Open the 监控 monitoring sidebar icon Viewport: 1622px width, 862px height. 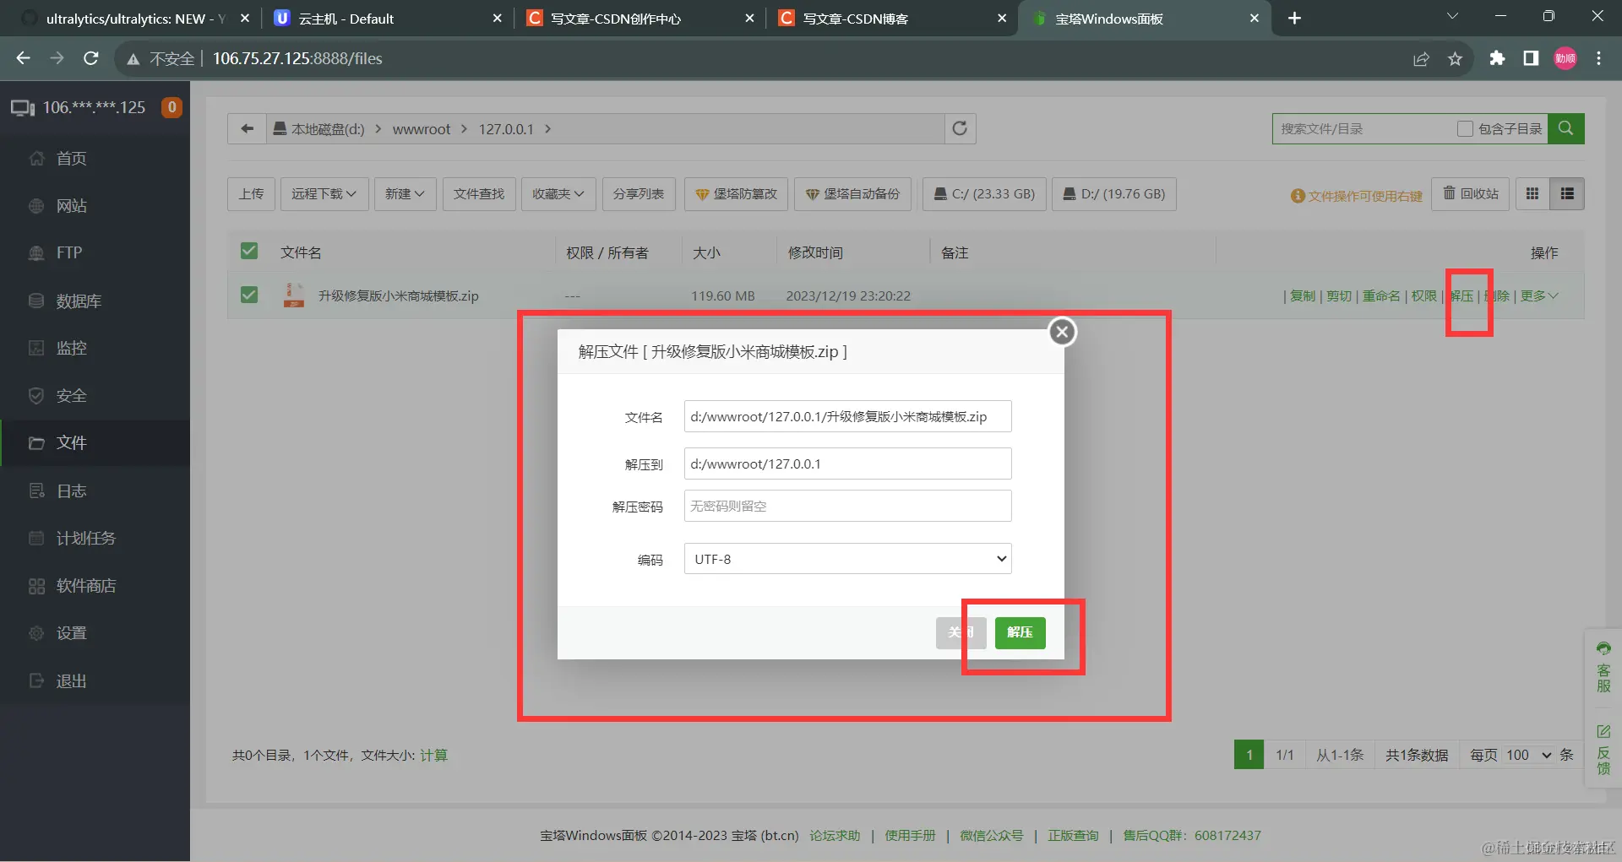click(x=71, y=348)
